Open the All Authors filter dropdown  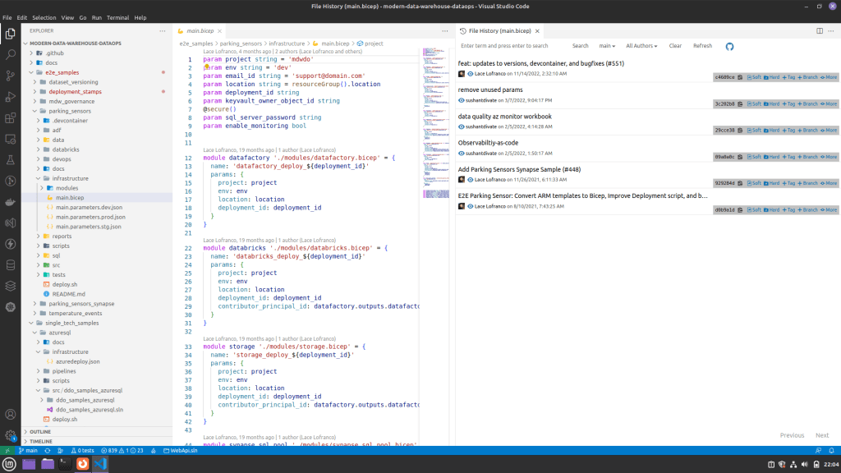[x=641, y=46]
